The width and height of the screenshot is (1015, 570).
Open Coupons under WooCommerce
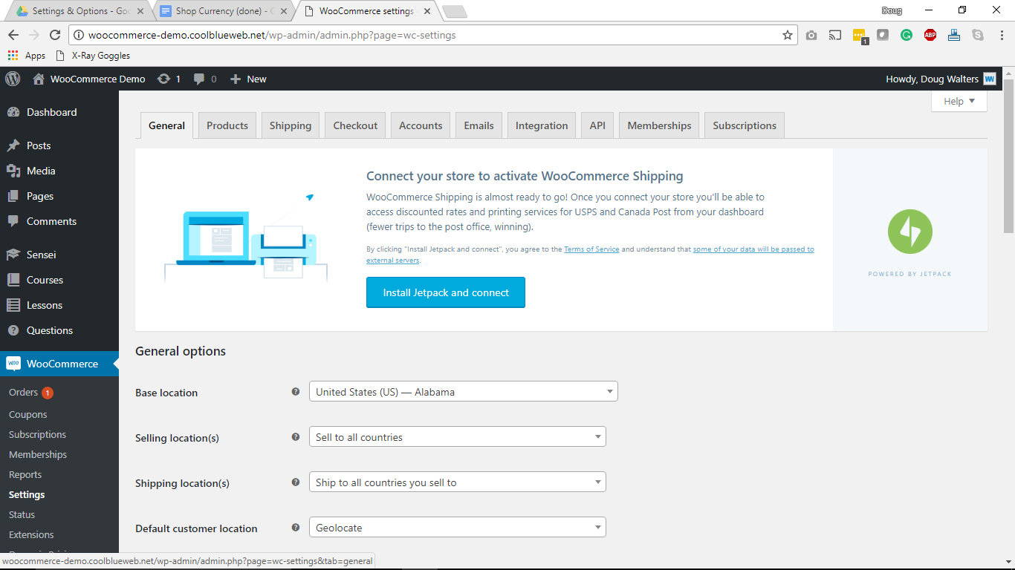coord(28,414)
